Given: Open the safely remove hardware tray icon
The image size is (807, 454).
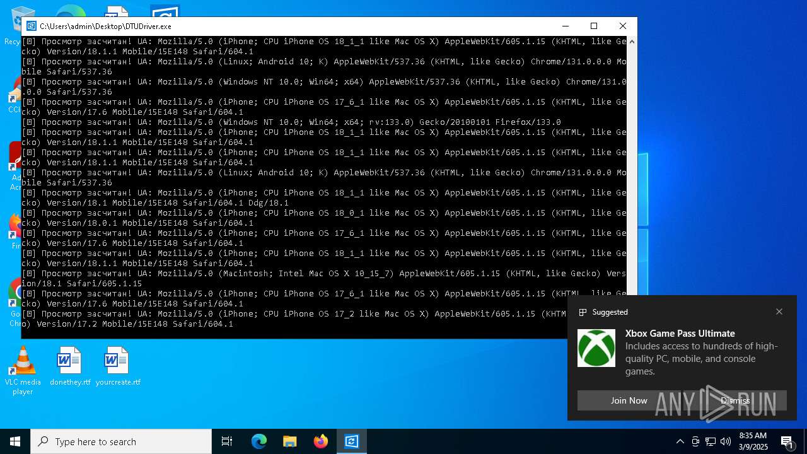Looking at the screenshot, I should (695, 441).
